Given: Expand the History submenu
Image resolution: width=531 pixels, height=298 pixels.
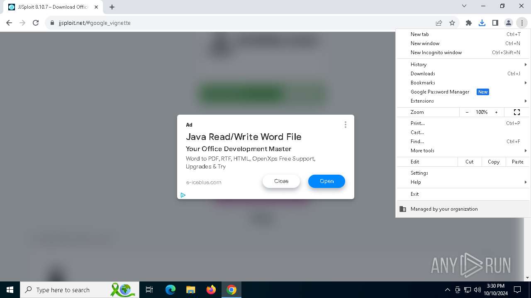Looking at the screenshot, I should (x=463, y=65).
